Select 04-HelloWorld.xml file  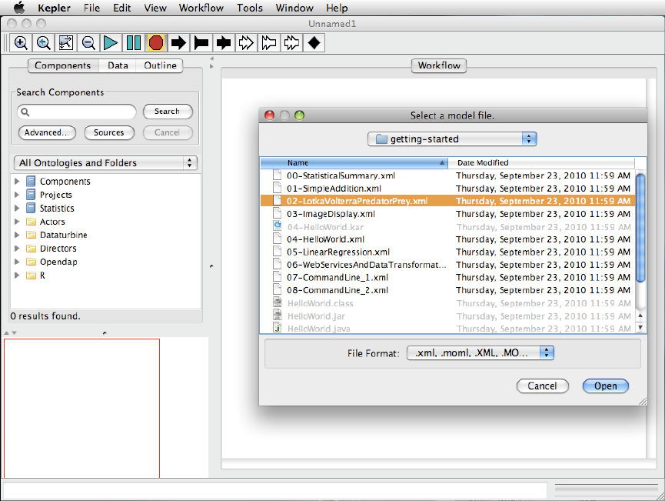447,239
